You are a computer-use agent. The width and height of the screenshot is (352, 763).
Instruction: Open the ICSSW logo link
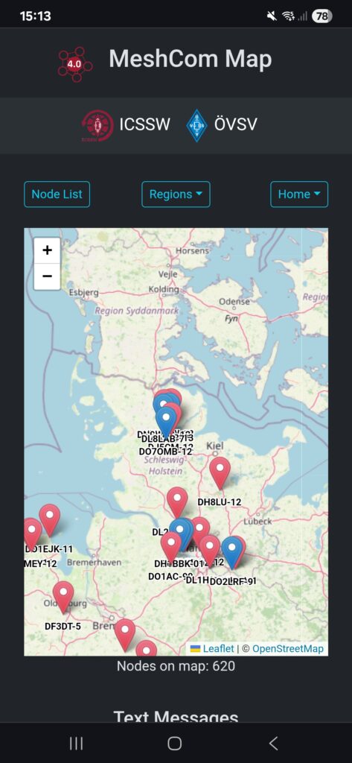(97, 125)
